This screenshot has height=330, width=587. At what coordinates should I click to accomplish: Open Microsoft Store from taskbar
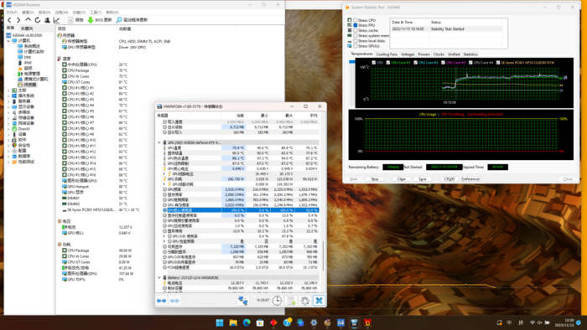[x=260, y=322]
